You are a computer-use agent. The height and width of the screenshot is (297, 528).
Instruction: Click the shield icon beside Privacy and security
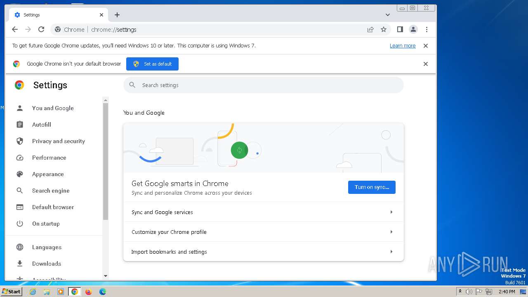[x=19, y=141]
